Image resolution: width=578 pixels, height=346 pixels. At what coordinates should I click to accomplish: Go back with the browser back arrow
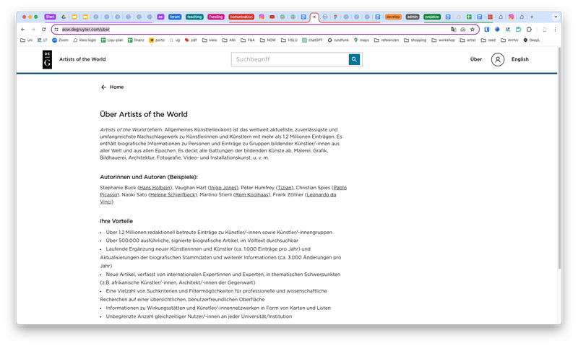[23, 29]
